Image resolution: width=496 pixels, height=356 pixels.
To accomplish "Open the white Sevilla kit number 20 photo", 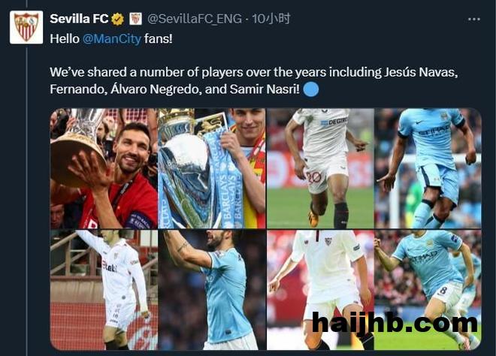I will [320, 168].
